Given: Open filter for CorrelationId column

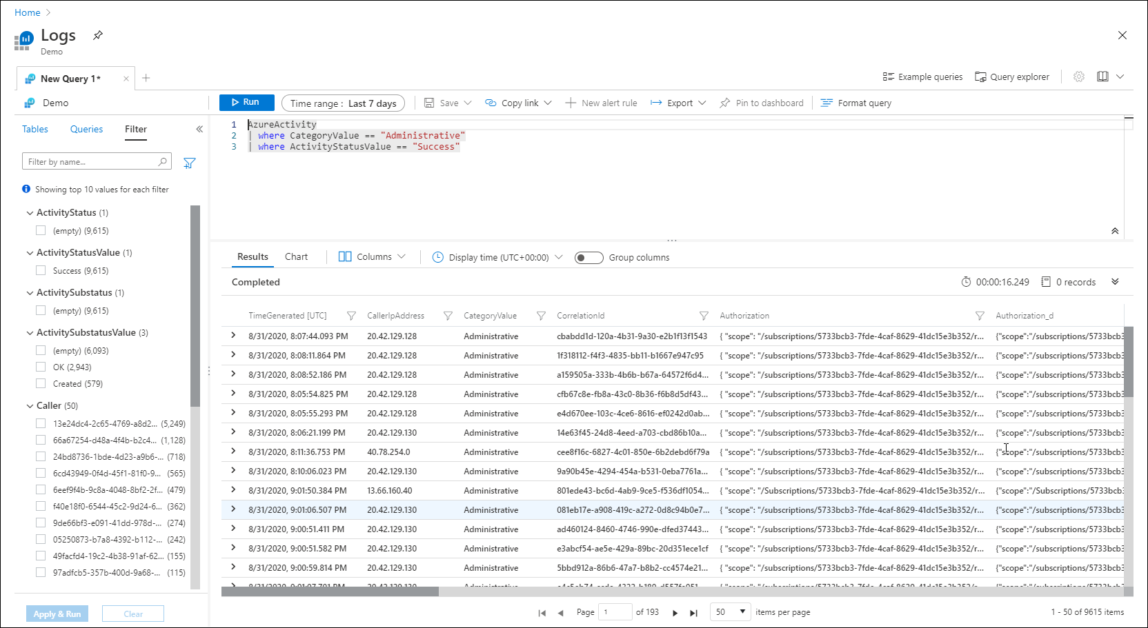Looking at the screenshot, I should (704, 316).
